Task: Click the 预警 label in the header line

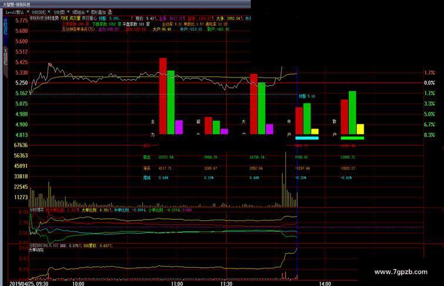Action: coord(102,18)
